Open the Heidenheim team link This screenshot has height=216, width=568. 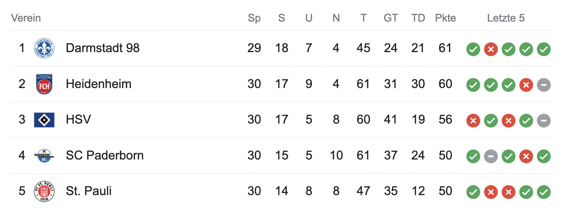[98, 84]
